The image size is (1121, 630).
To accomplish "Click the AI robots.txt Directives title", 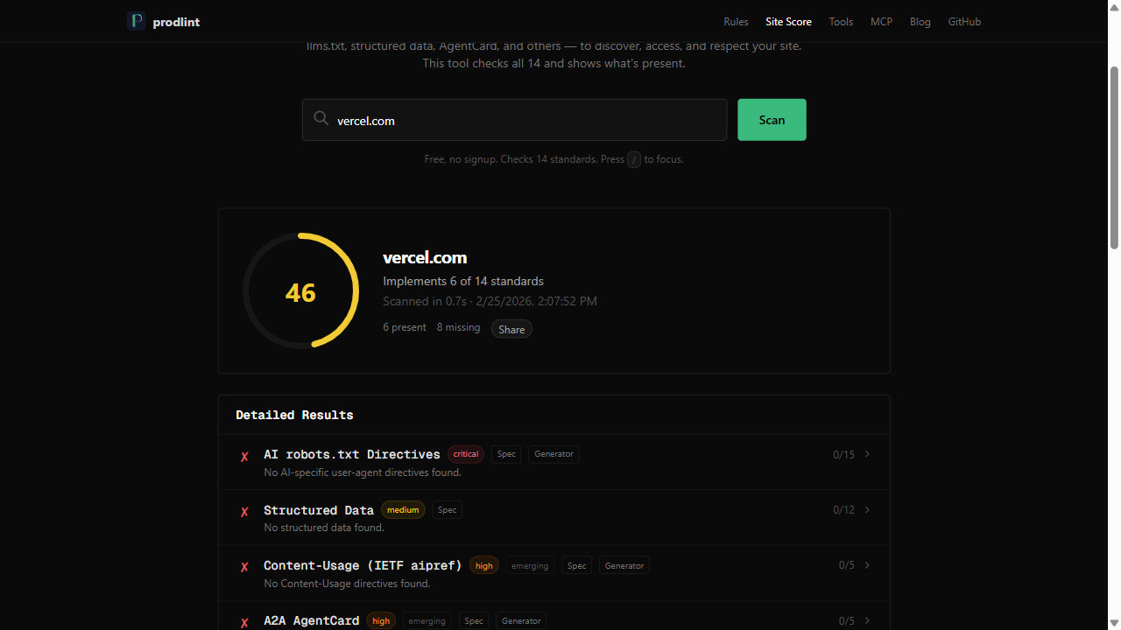I will pos(352,454).
